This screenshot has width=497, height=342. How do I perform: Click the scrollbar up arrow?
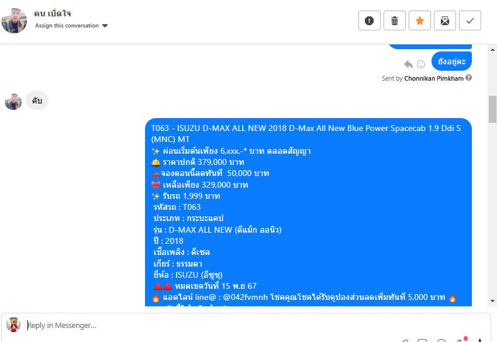coord(492,50)
